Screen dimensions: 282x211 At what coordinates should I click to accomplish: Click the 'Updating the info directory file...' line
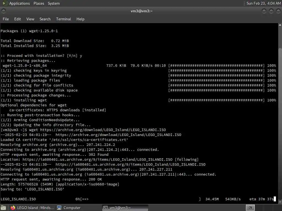(x=46, y=125)
